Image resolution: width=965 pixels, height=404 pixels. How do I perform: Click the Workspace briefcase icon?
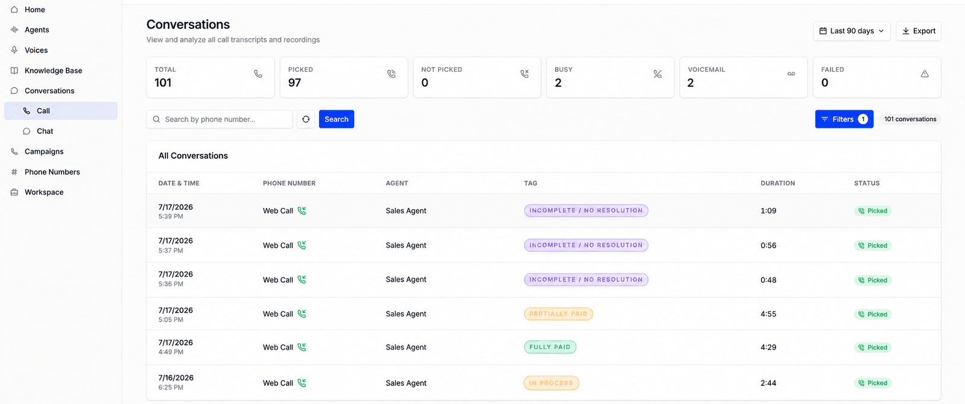(x=14, y=192)
